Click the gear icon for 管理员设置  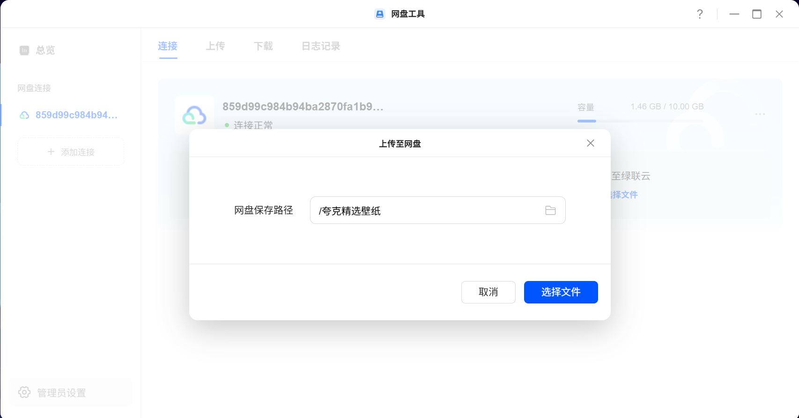coord(24,392)
